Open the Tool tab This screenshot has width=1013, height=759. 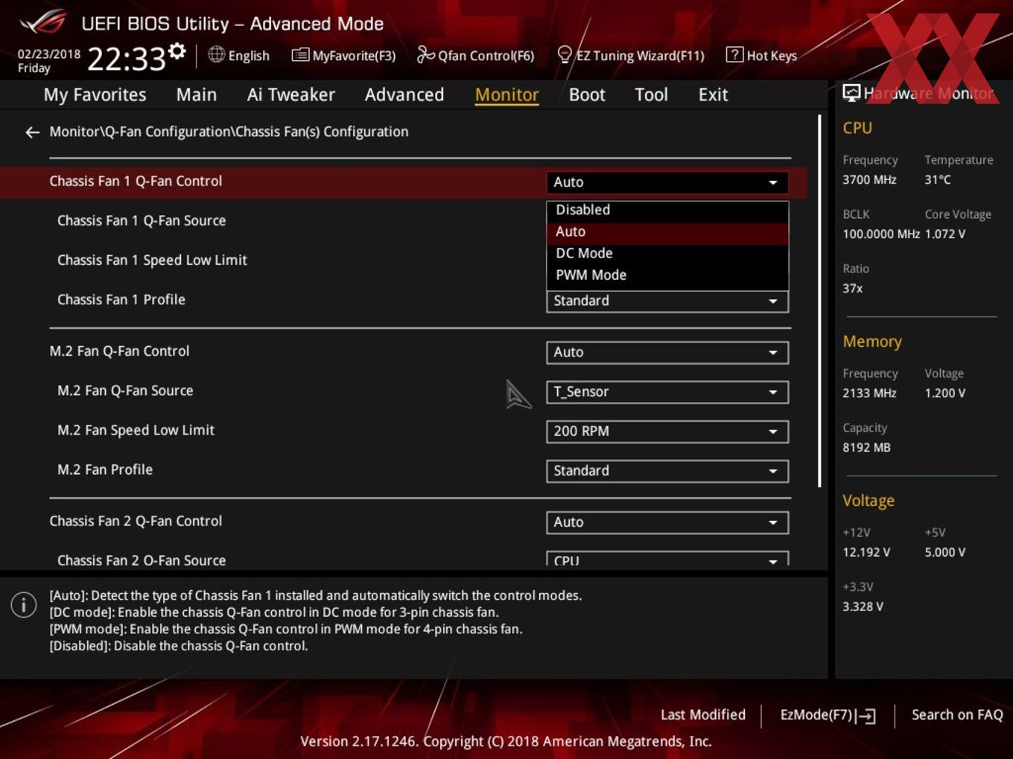[651, 95]
